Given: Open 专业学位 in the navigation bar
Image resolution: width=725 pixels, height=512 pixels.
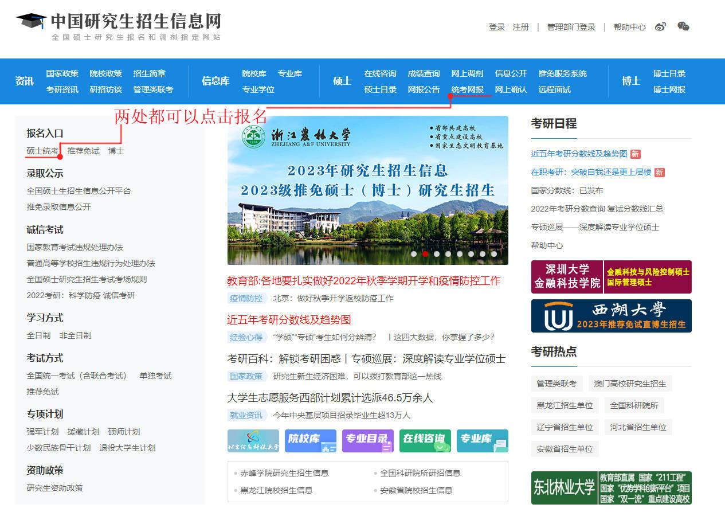Looking at the screenshot, I should click(x=258, y=89).
